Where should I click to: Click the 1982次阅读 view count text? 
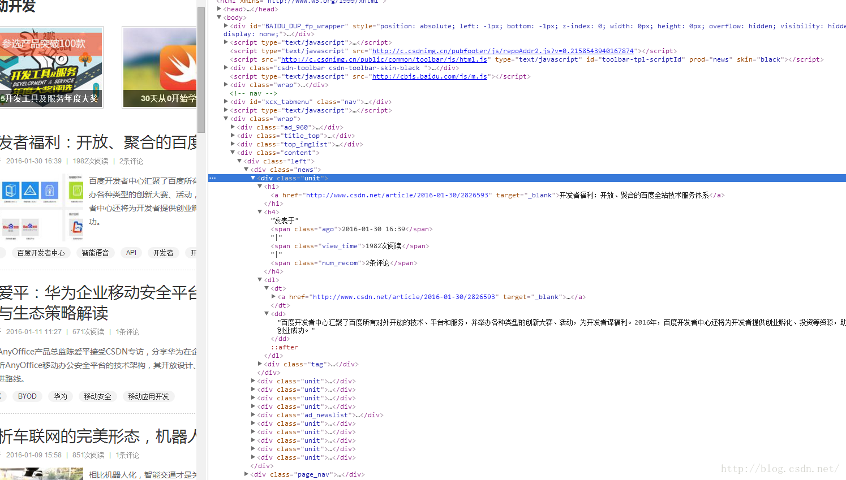(x=91, y=161)
